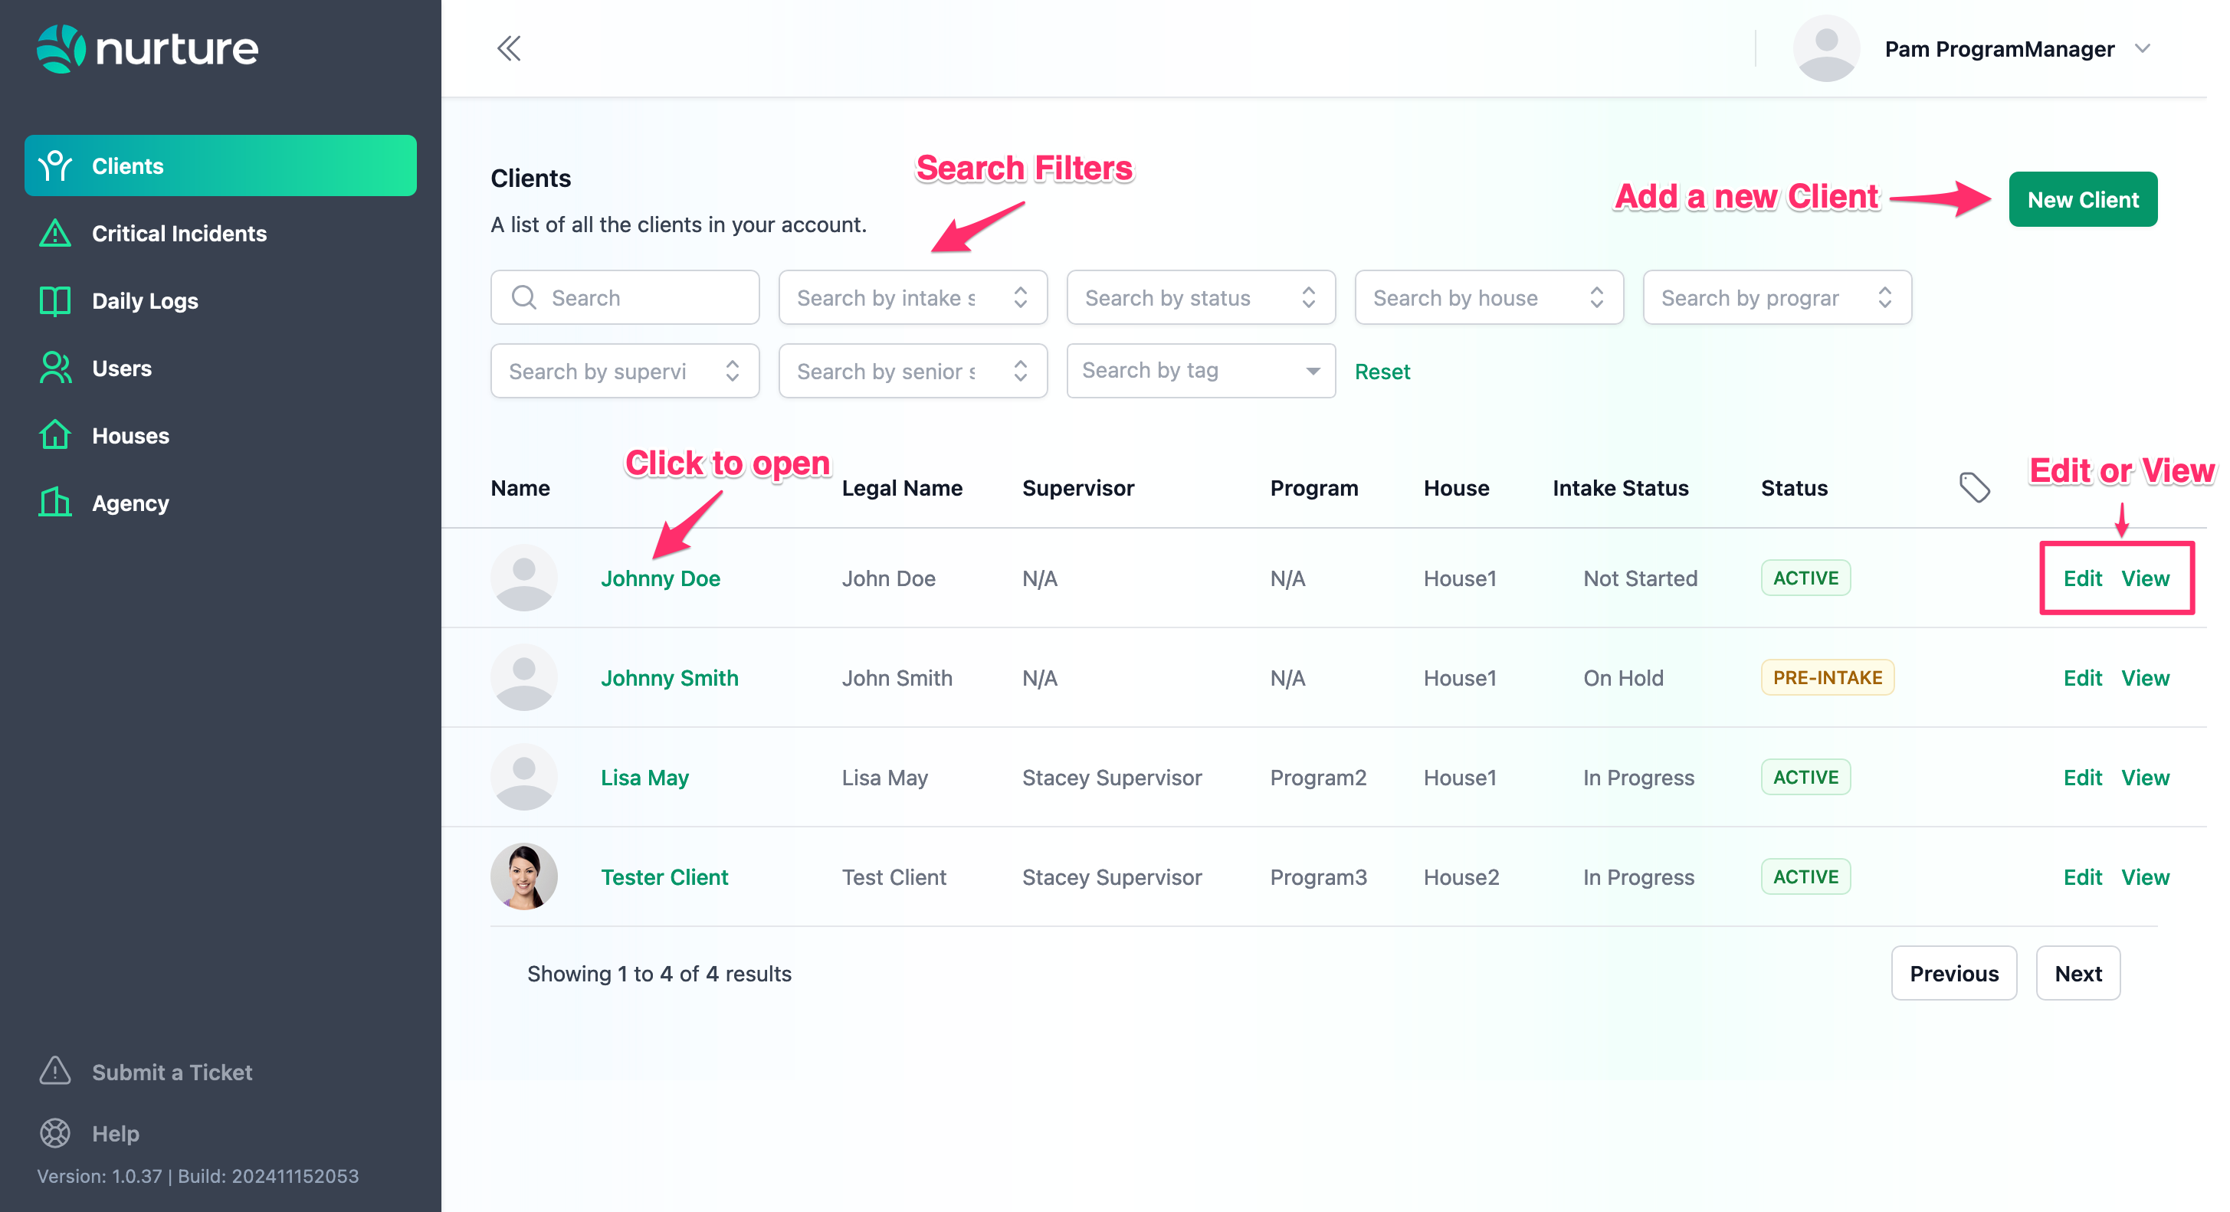This screenshot has height=1212, width=2230.
Task: Click the Daily Logs book icon
Action: (x=55, y=300)
